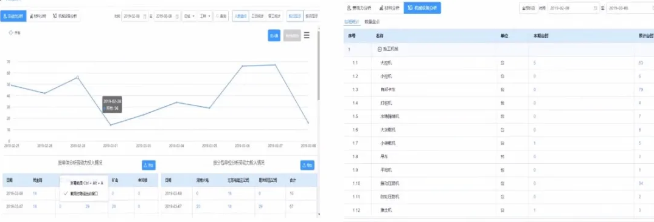Click value 14 in left table 2019-03-08 row

click(x=35, y=193)
